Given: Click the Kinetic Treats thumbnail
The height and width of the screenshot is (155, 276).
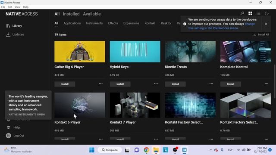Looking at the screenshot, I should (190, 52).
